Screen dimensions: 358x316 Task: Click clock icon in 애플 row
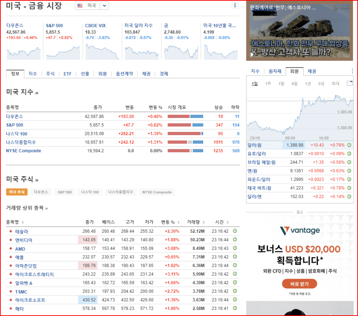235,256
